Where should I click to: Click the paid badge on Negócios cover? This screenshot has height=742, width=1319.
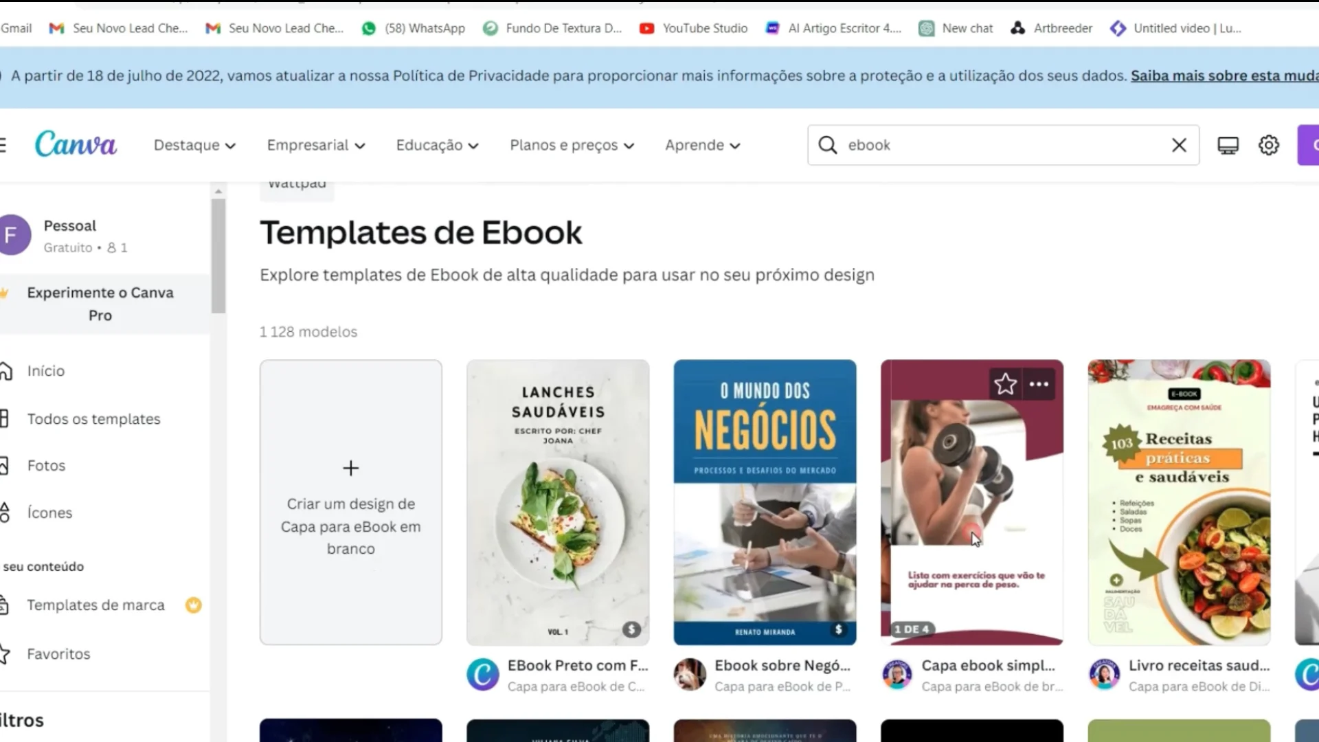coord(838,629)
